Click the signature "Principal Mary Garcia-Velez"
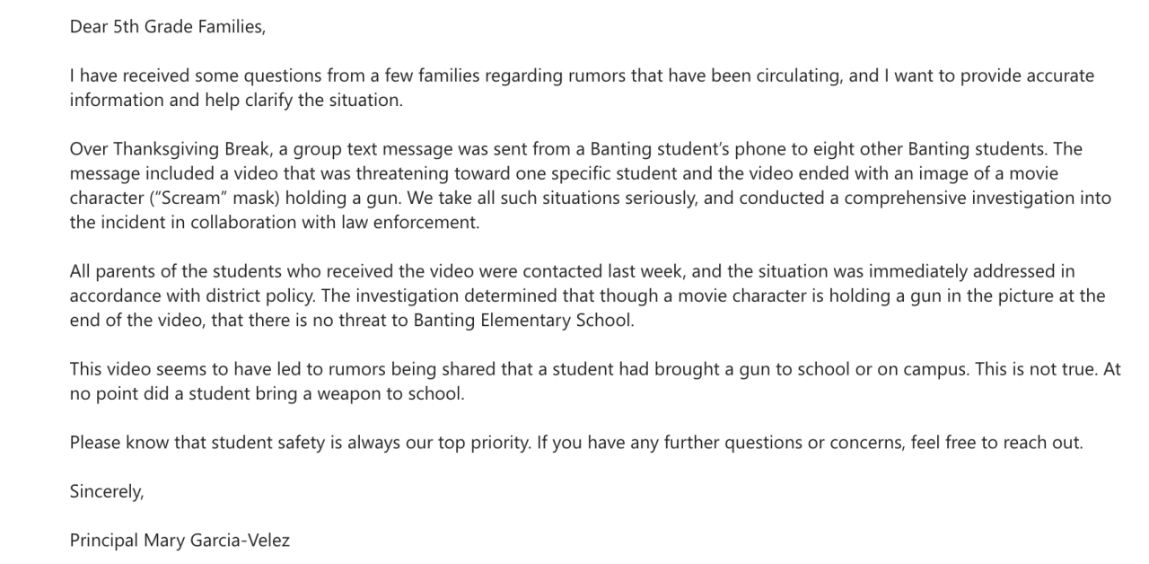Viewport: 1149px width, 564px height. point(180,541)
